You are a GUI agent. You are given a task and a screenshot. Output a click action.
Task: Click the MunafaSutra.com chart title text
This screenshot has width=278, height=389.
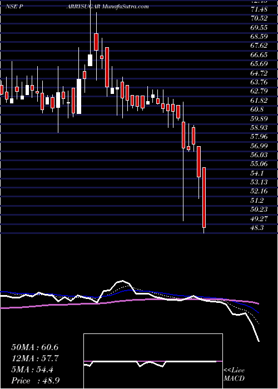coord(125,7)
